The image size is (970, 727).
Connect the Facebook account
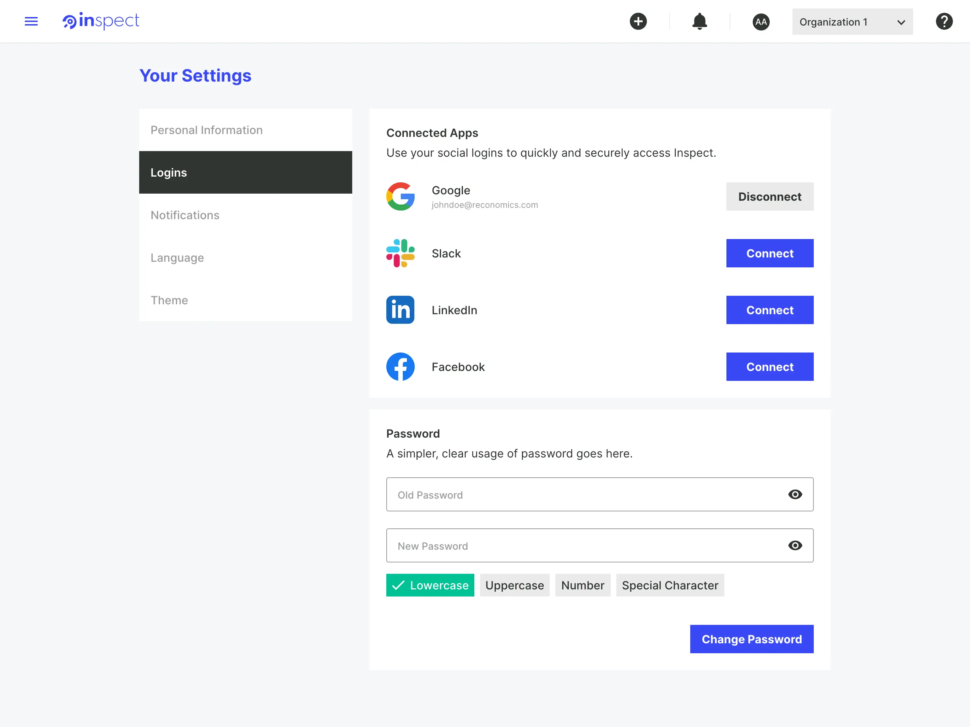(770, 367)
